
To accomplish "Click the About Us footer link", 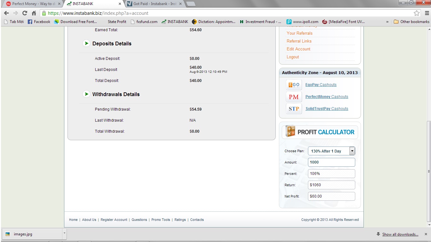I will 89,220.
